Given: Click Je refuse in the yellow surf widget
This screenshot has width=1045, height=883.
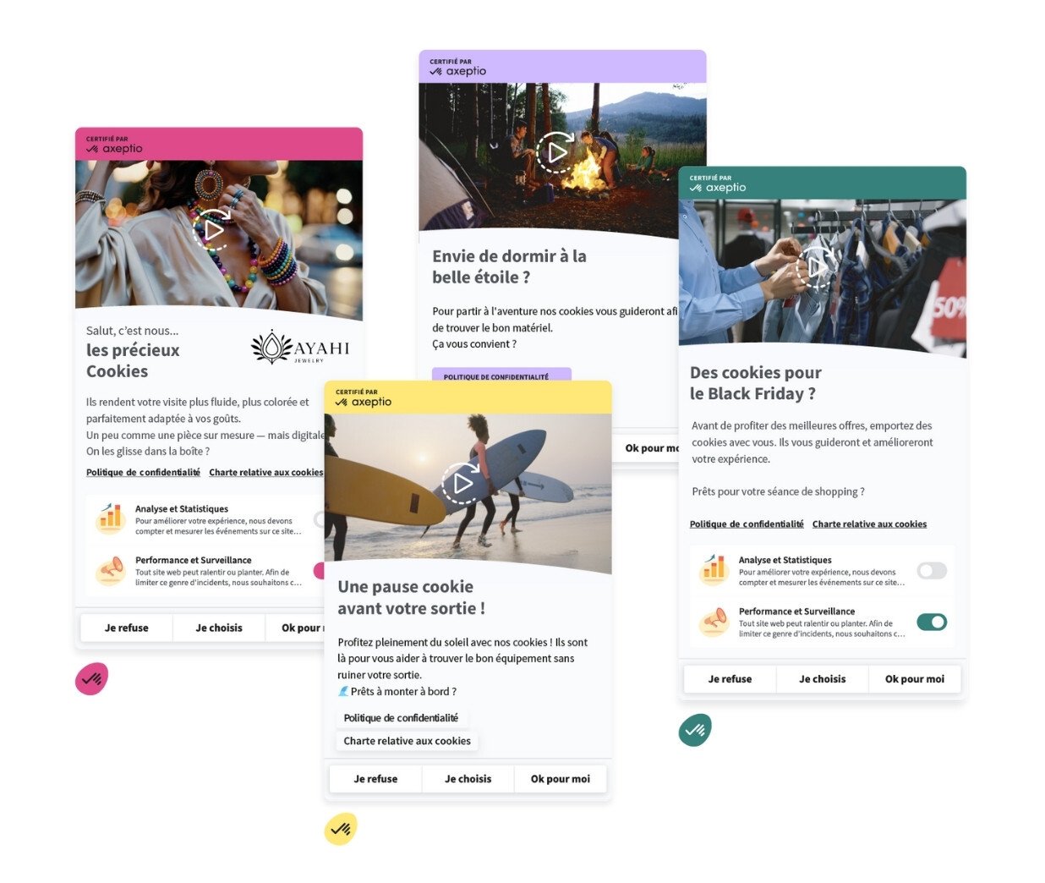Looking at the screenshot, I should [x=375, y=779].
